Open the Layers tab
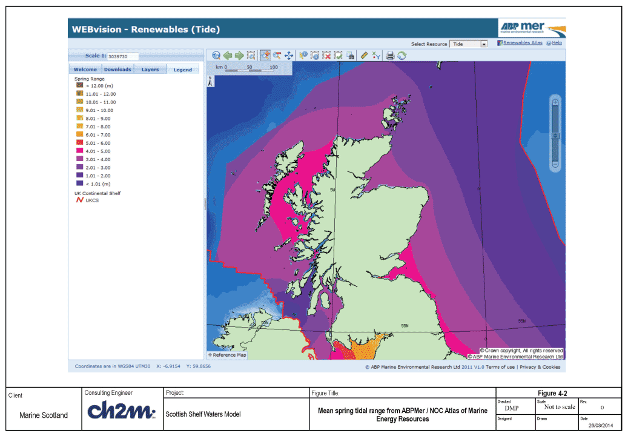 (150, 69)
